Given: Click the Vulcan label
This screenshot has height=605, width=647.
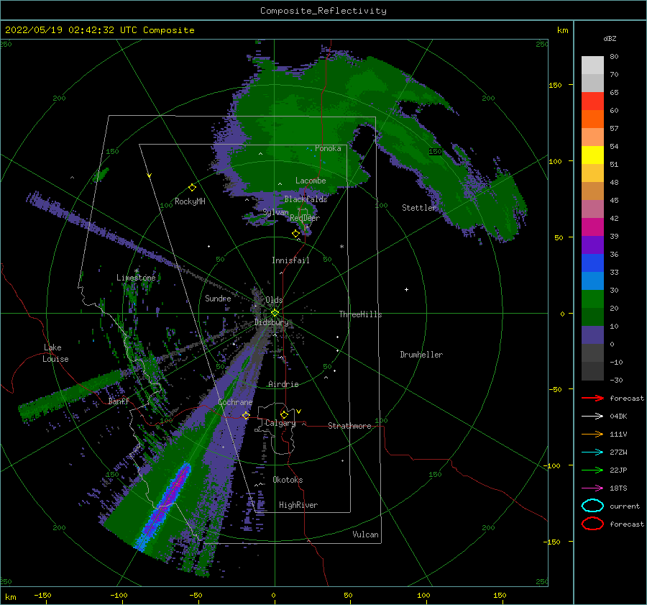Looking at the screenshot, I should tap(366, 535).
